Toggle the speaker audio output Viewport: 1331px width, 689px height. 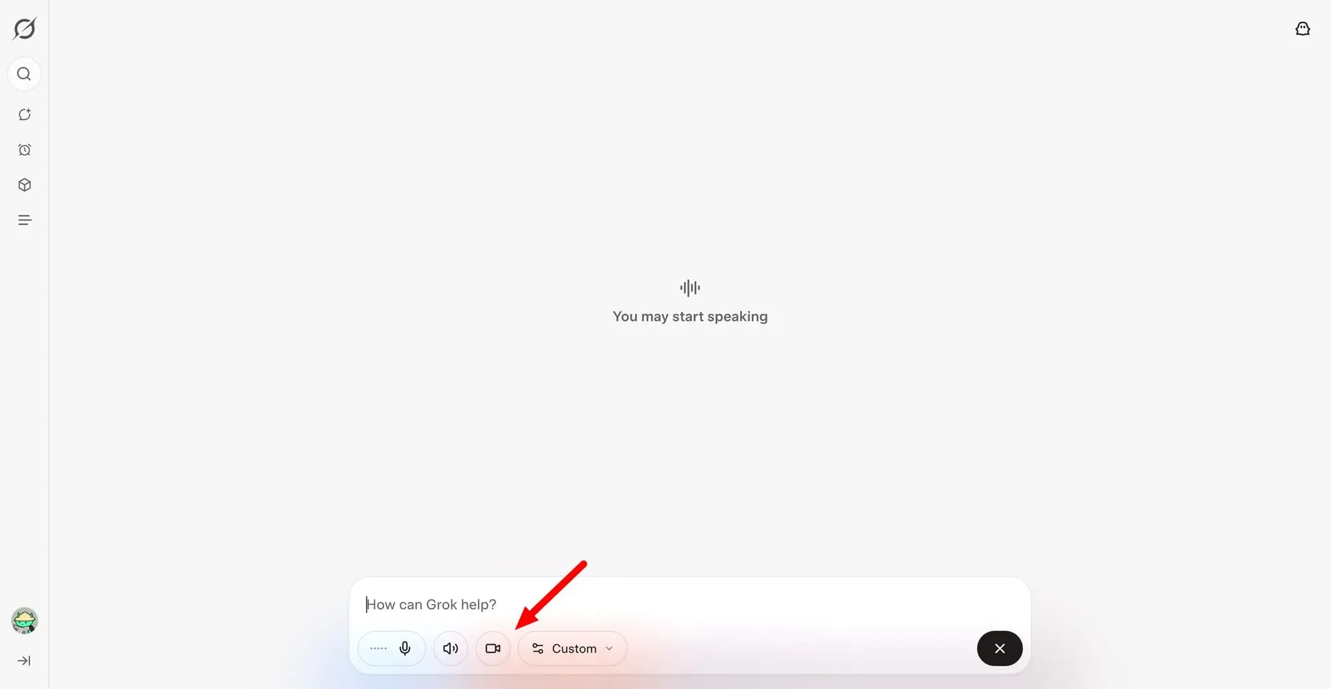(451, 648)
